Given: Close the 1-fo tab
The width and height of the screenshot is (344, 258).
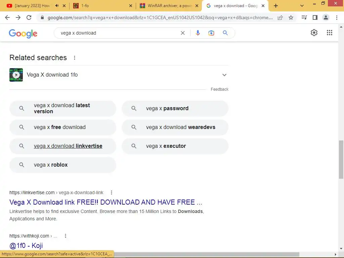Looking at the screenshot, I should pyautogui.click(x=131, y=6).
